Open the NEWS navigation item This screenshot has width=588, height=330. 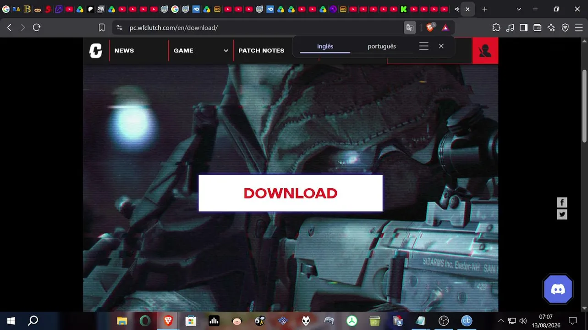click(124, 50)
